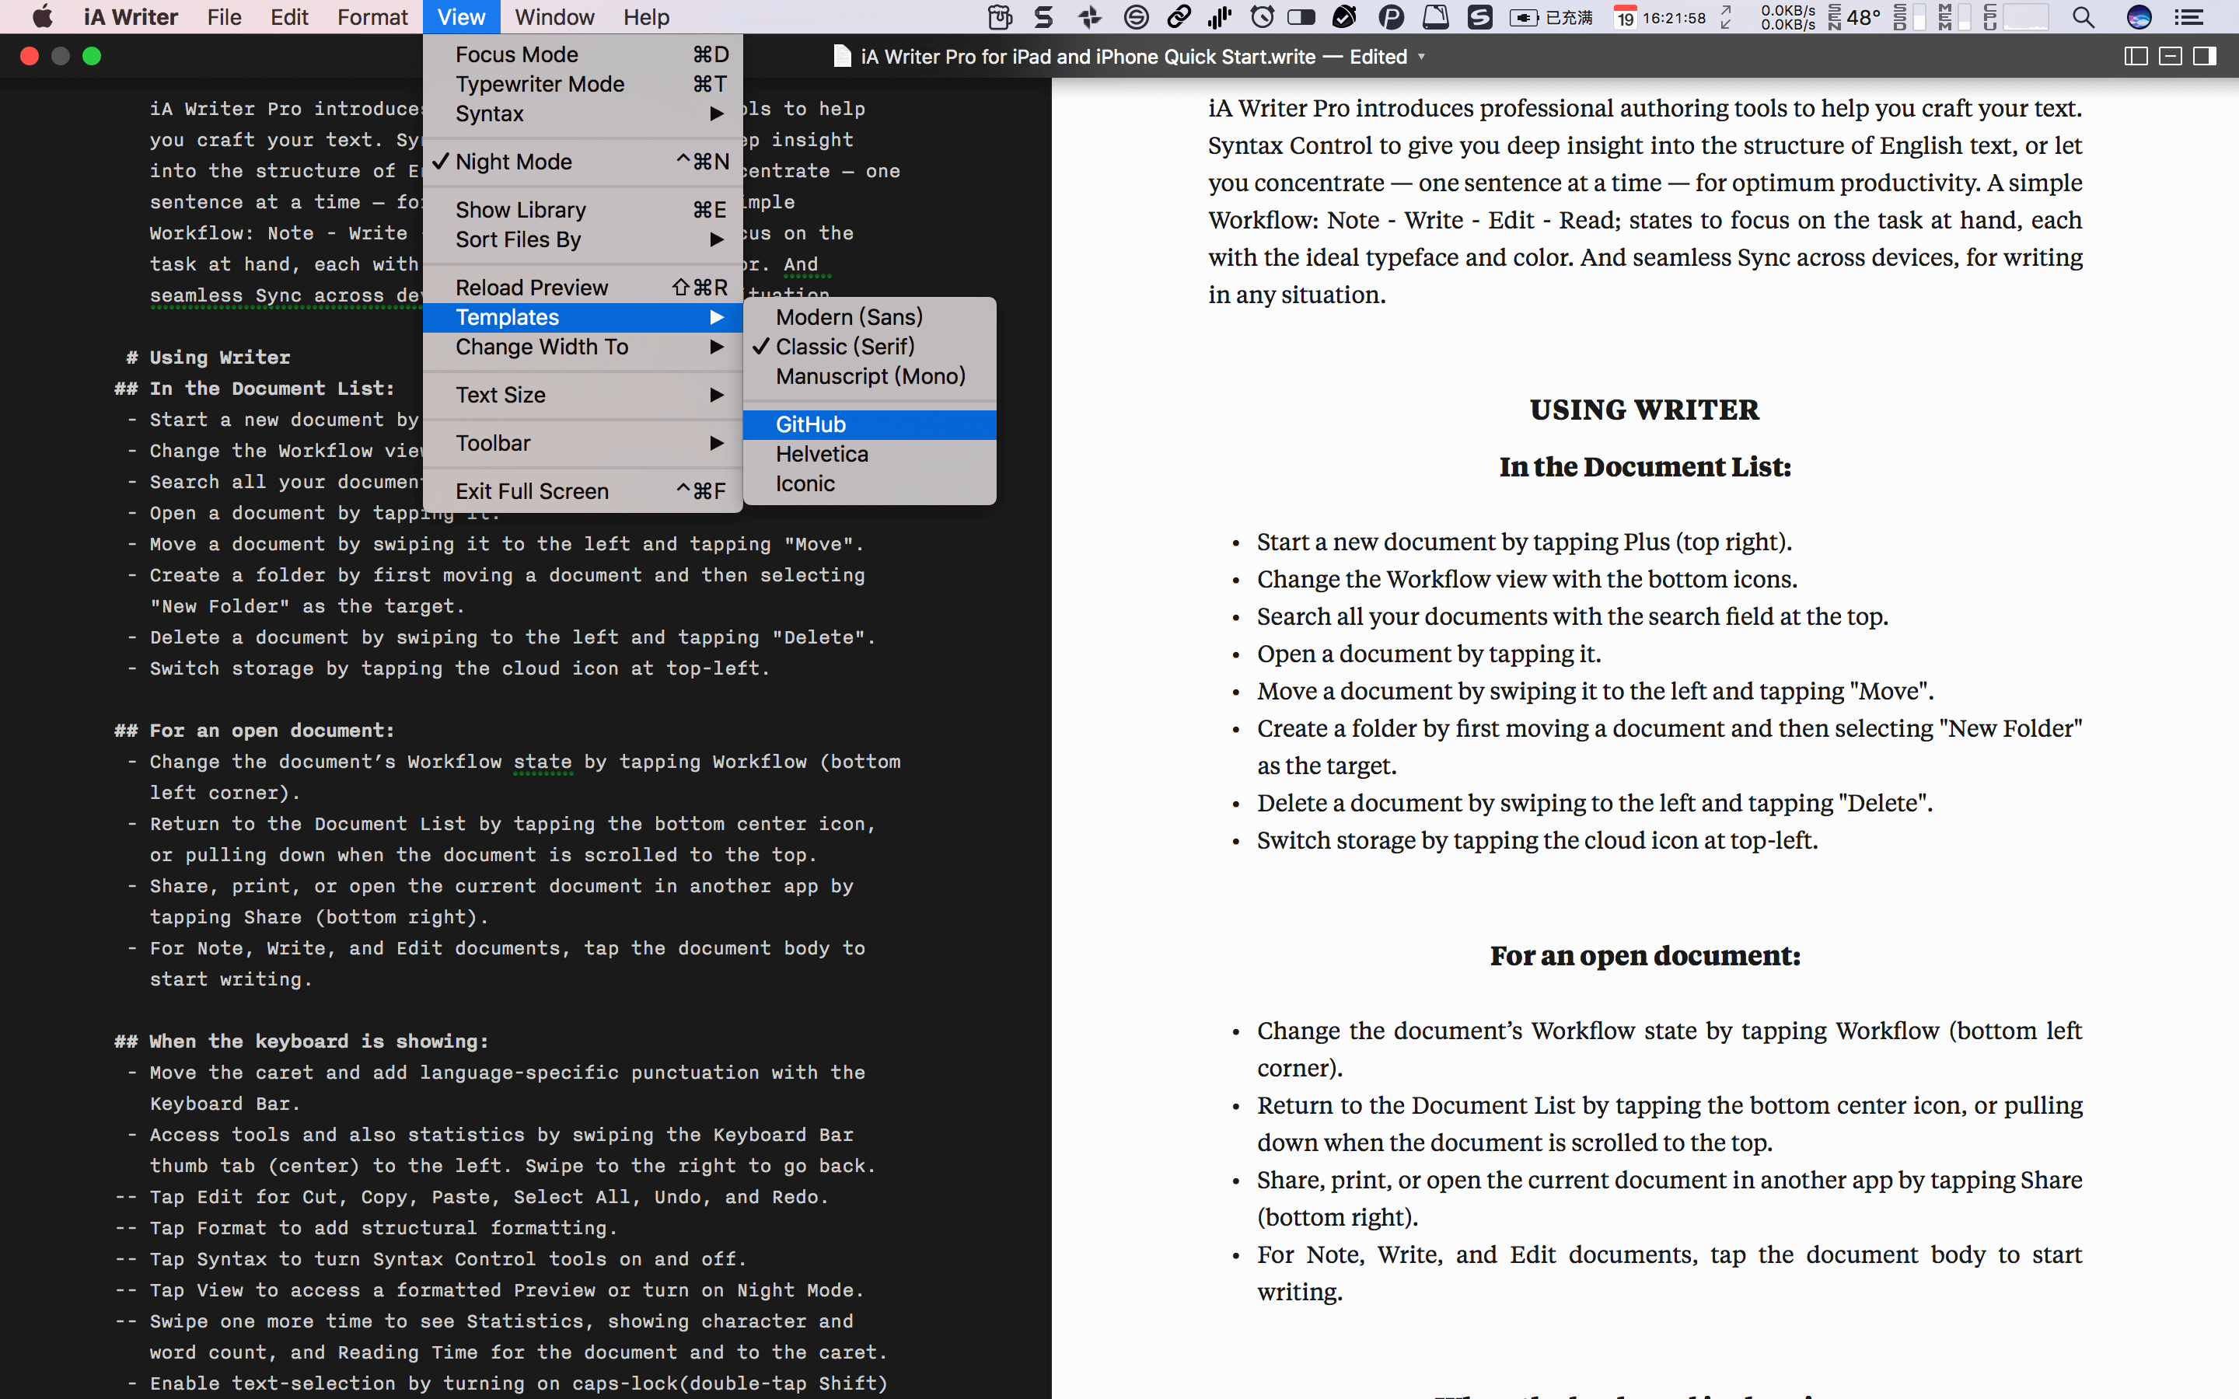Open the Edit menu
The image size is (2239, 1399).
point(289,16)
